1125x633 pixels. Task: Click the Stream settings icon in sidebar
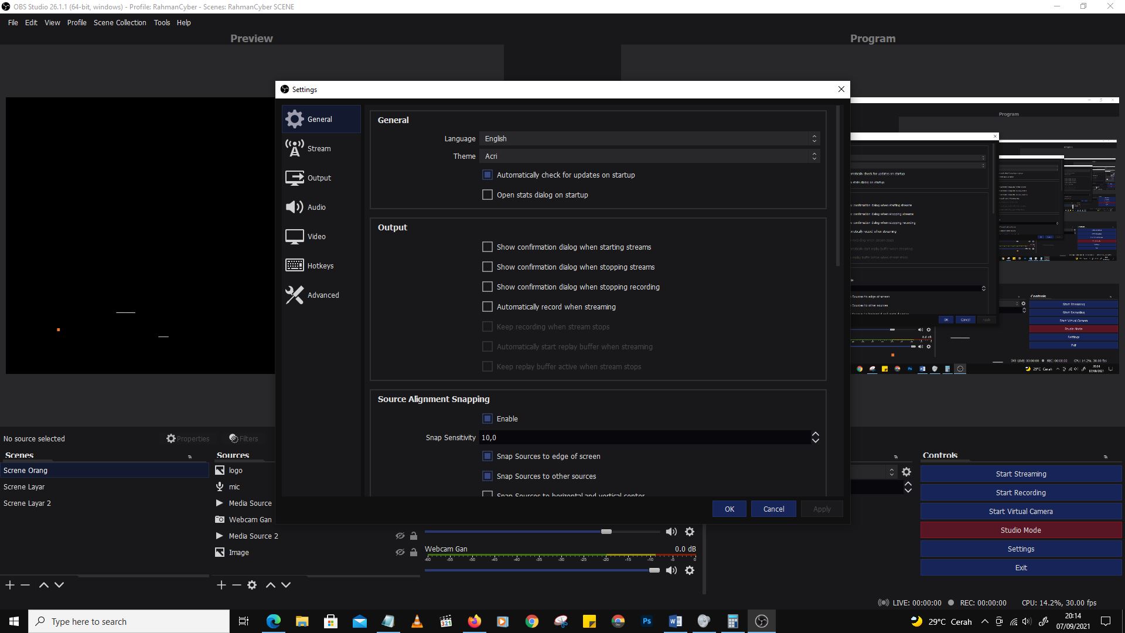click(294, 148)
